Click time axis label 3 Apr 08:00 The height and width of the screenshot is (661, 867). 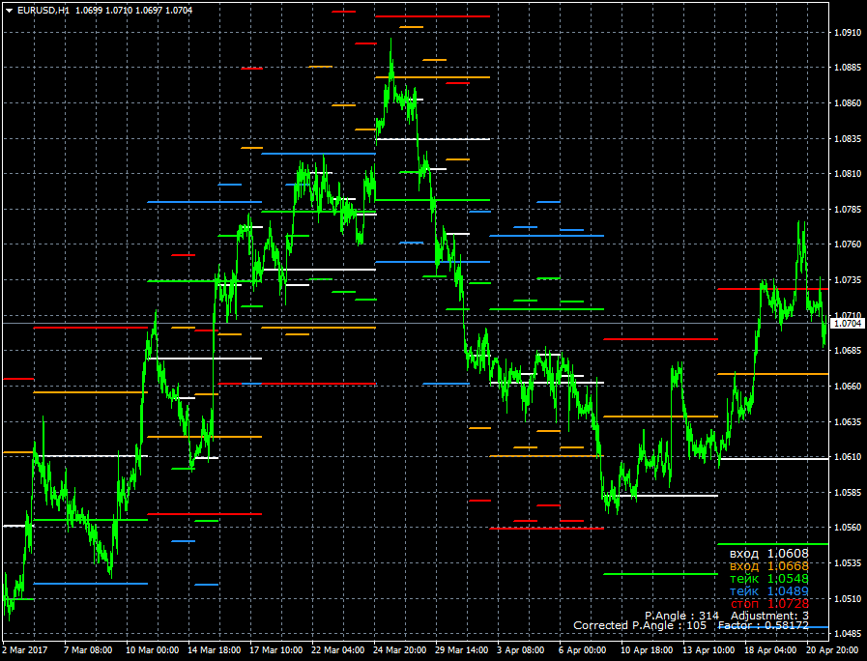pos(520,650)
